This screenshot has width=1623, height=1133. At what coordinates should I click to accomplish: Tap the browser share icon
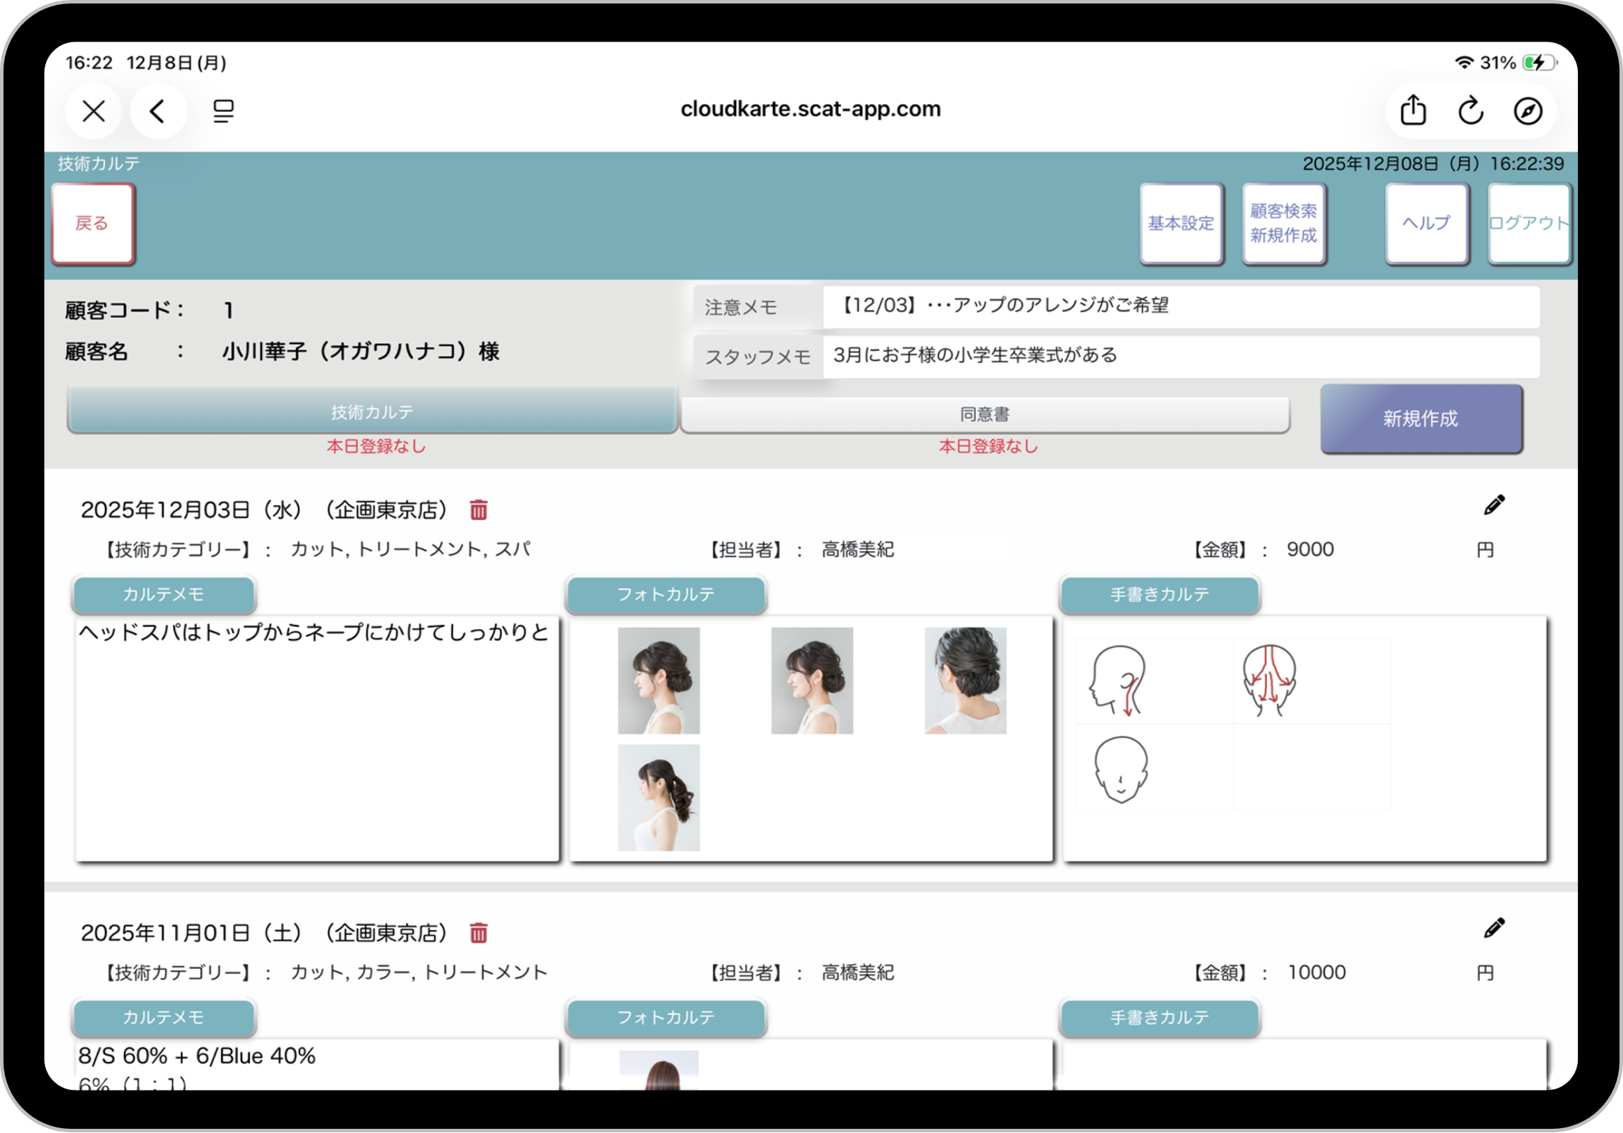pyautogui.click(x=1413, y=111)
